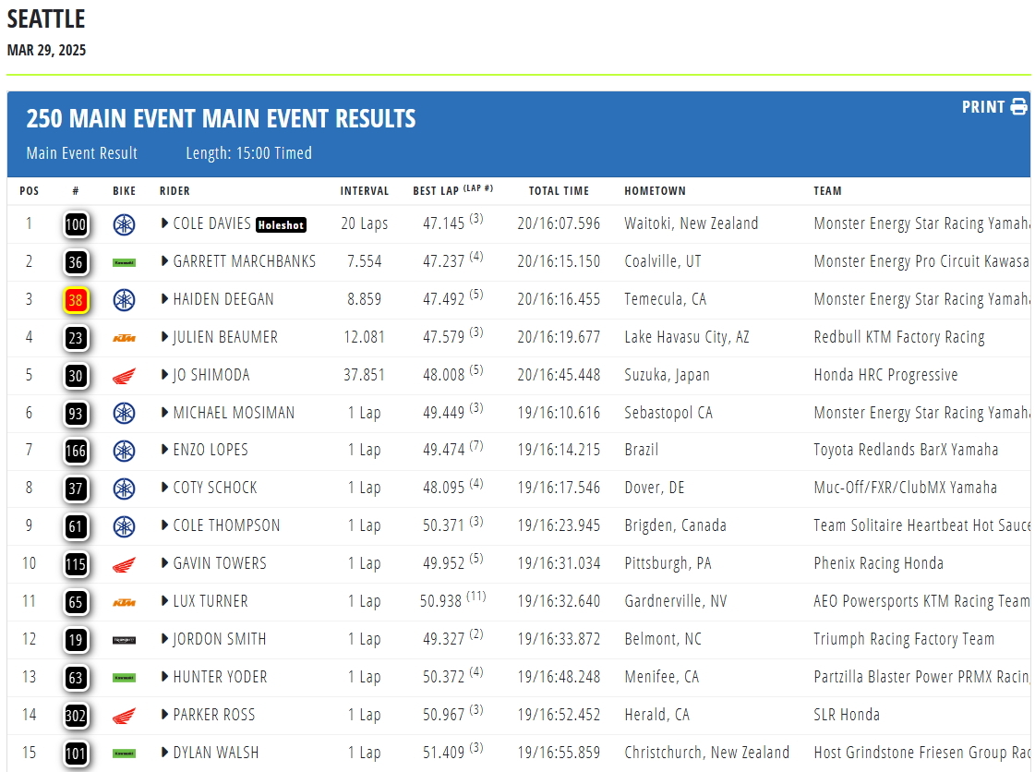Click the TOTAL TIME column header
The image size is (1035, 772).
pos(559,191)
